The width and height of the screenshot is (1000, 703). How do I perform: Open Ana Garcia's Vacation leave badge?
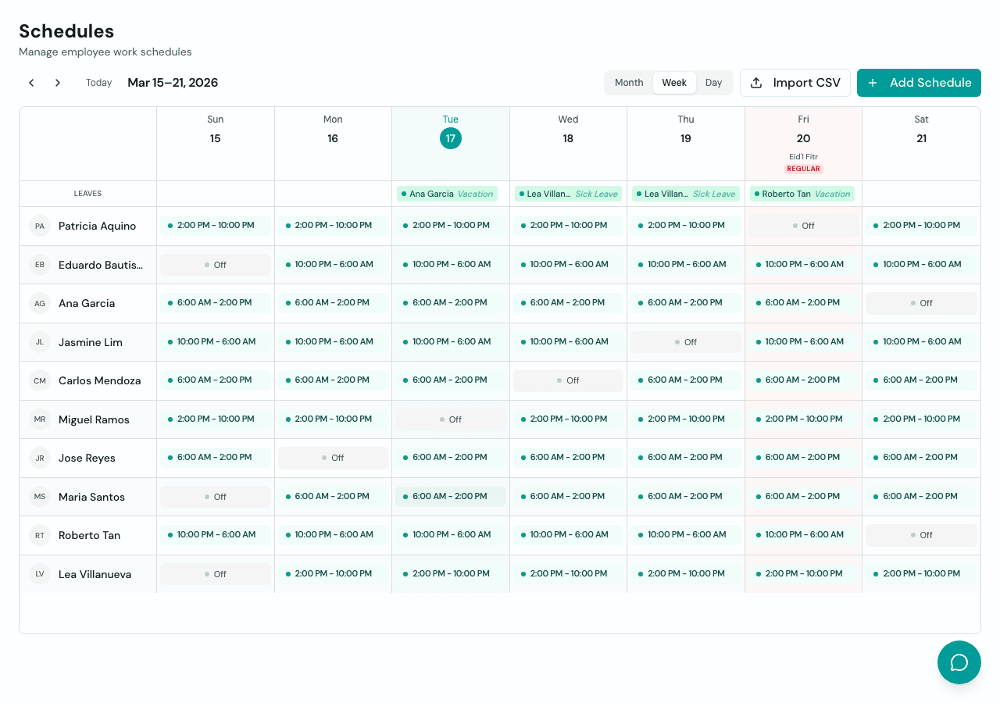(x=447, y=193)
